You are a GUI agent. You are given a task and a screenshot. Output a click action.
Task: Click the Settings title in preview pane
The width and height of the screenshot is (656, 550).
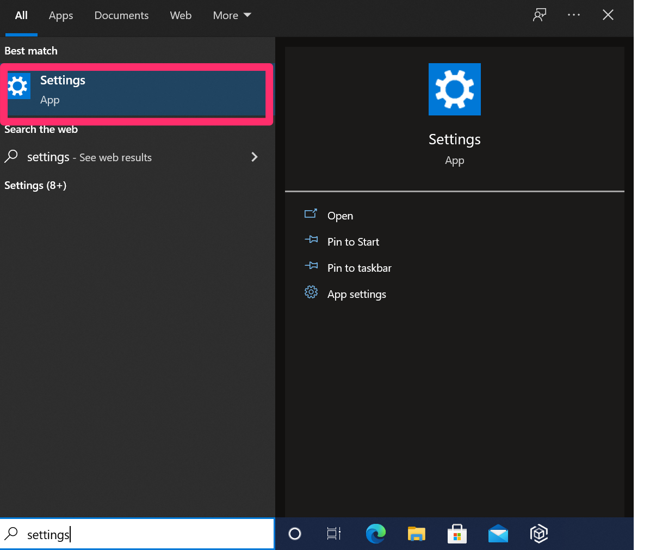tap(455, 139)
